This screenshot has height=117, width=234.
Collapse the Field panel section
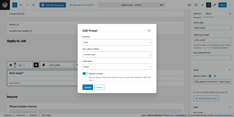coord(229,107)
